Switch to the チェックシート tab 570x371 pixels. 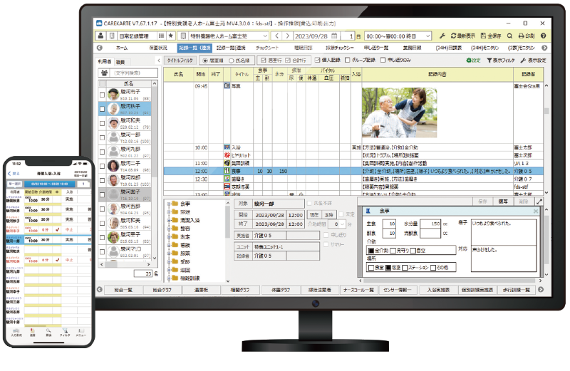point(262,48)
